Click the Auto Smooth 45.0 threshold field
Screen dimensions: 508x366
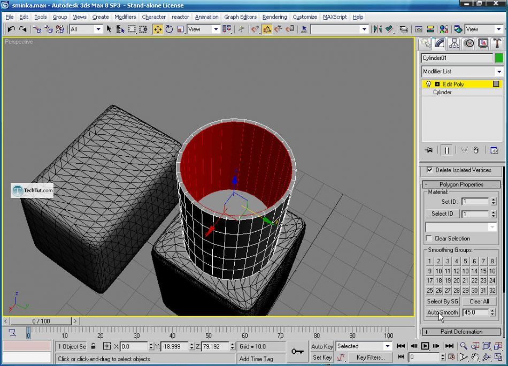click(475, 312)
